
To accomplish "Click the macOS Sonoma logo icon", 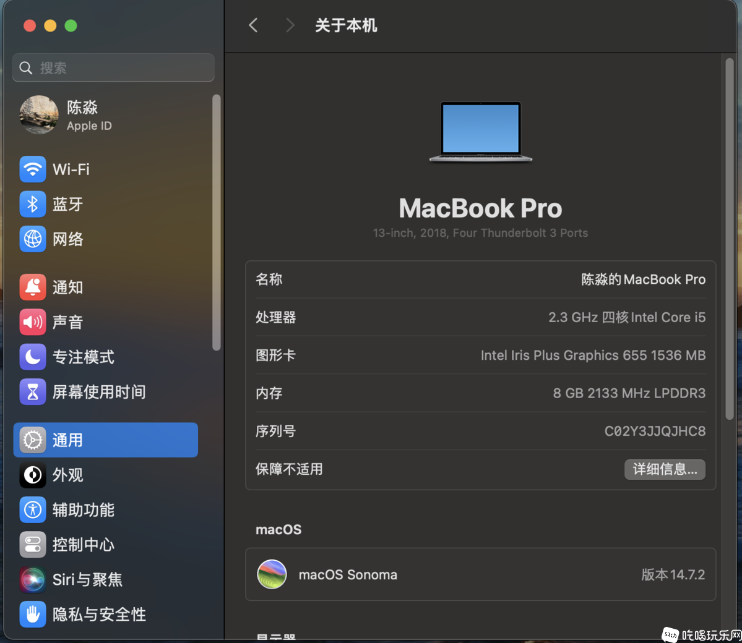I will click(272, 574).
